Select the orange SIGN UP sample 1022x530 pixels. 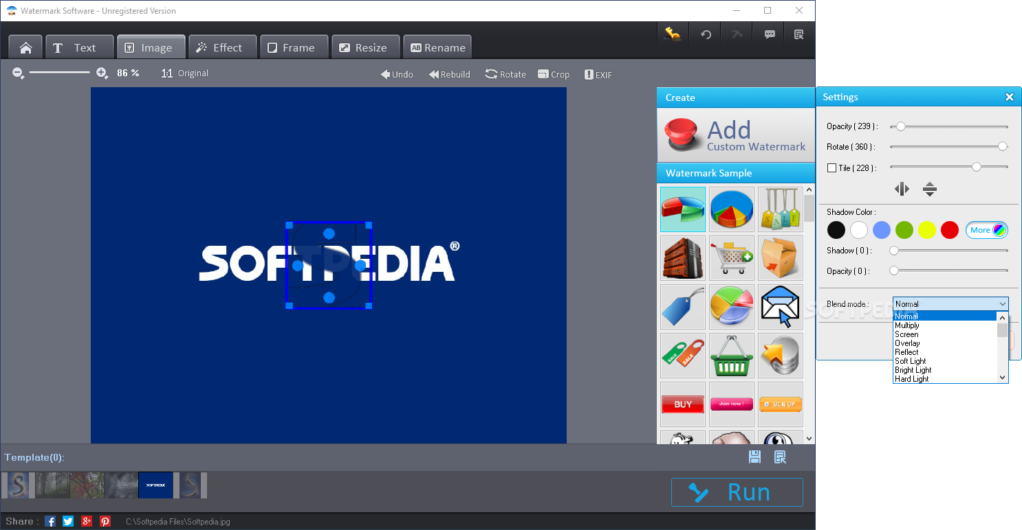point(781,404)
